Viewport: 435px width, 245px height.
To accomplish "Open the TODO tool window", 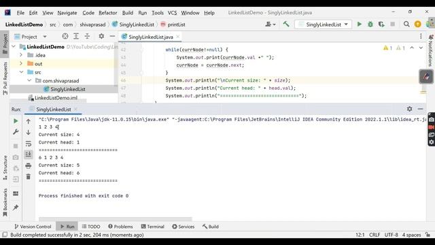I will pyautogui.click(x=91, y=227).
